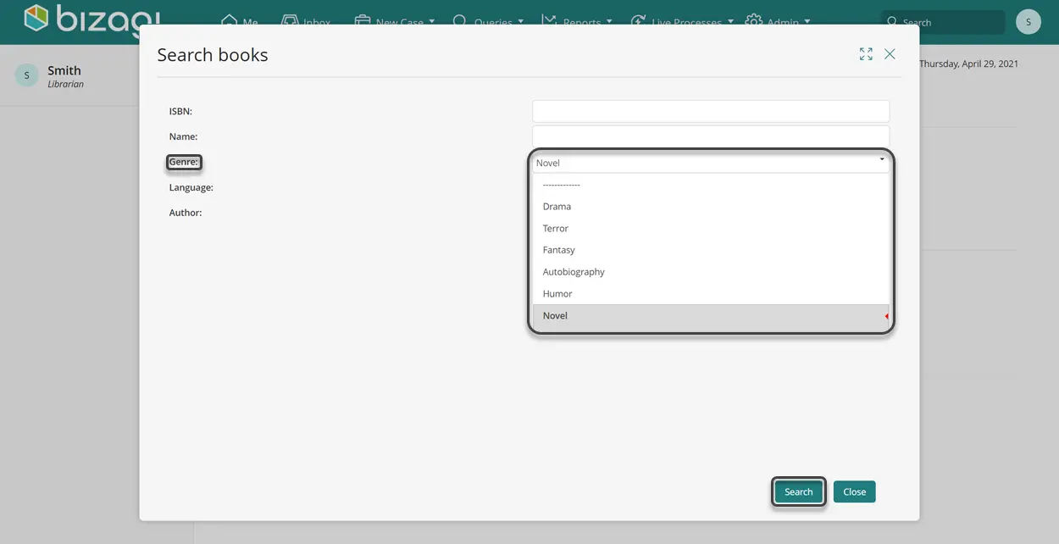The width and height of the screenshot is (1059, 544).
Task: Click the Search books dialog title
Action: 213,55
